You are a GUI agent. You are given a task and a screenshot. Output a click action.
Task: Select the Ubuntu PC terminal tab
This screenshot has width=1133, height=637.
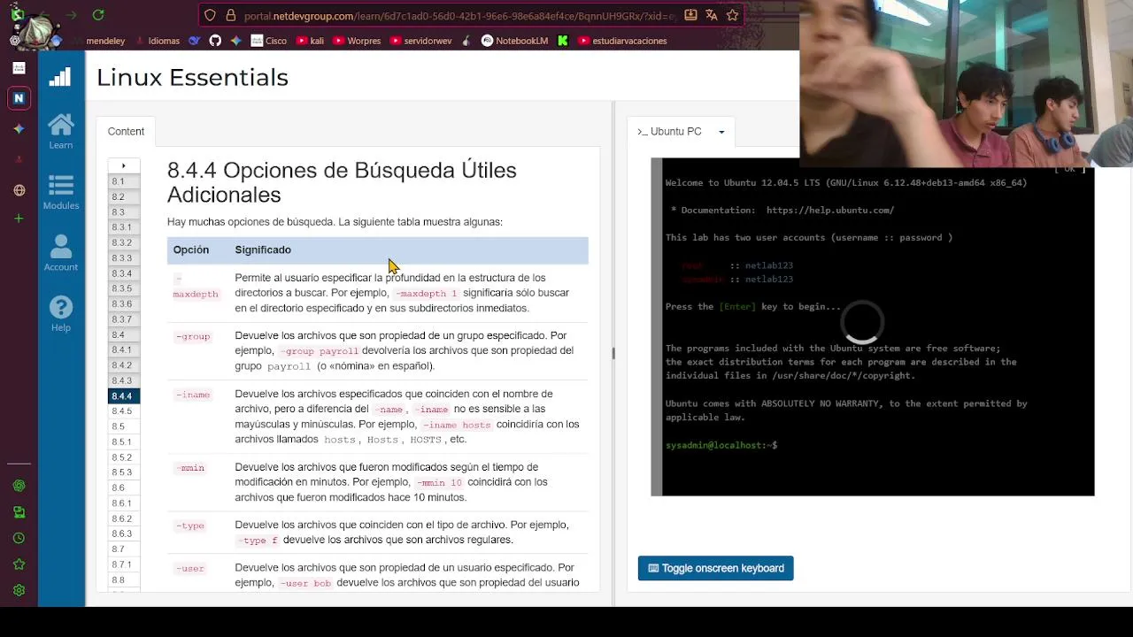click(x=670, y=131)
